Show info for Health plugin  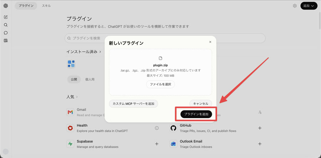pyautogui.click(x=157, y=128)
